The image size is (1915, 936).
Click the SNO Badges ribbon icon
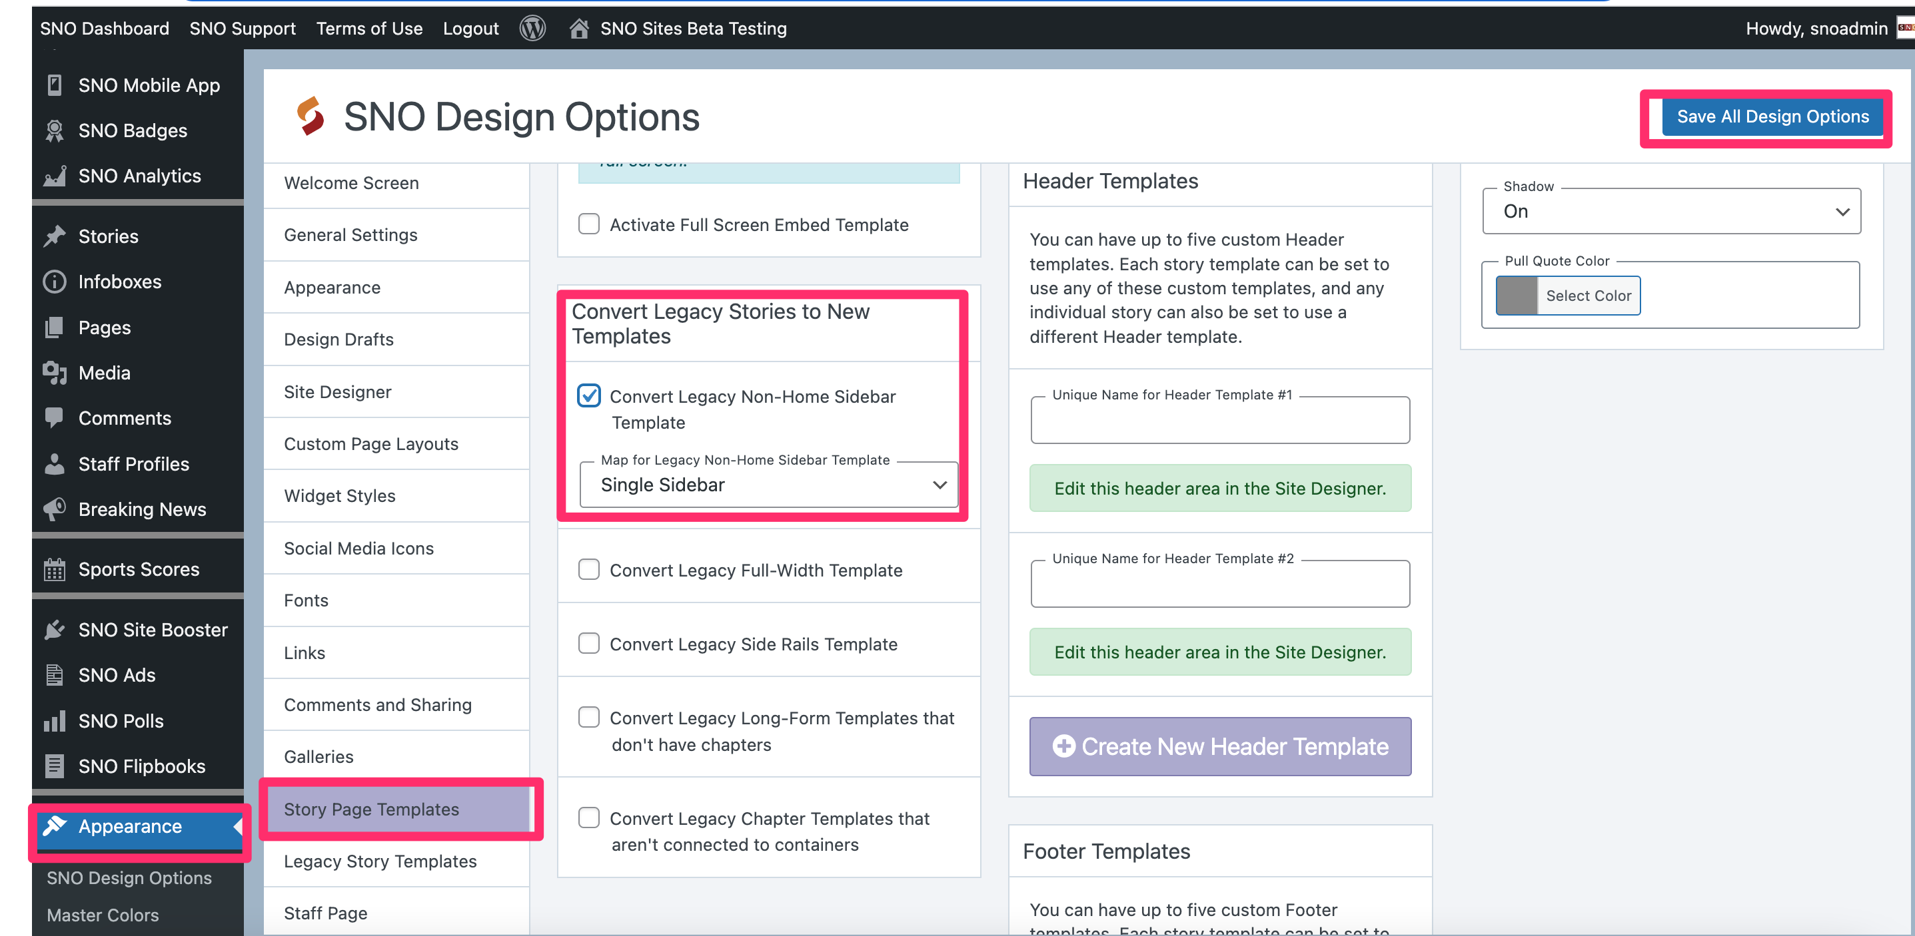(x=54, y=130)
